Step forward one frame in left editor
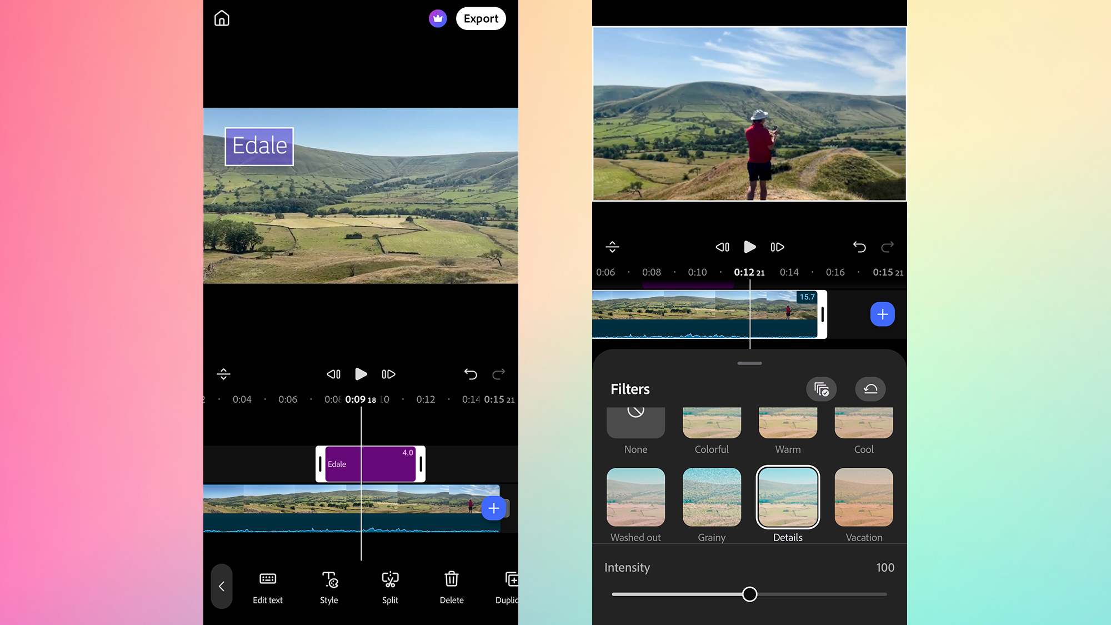The image size is (1111, 625). coord(388,374)
